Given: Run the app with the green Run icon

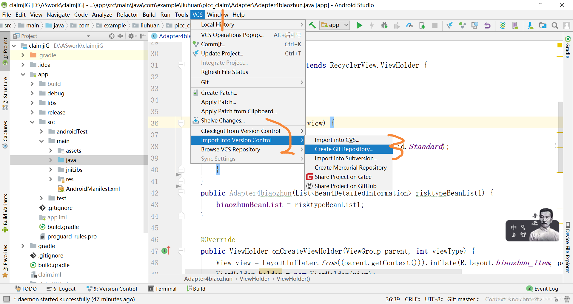Looking at the screenshot, I should point(359,25).
